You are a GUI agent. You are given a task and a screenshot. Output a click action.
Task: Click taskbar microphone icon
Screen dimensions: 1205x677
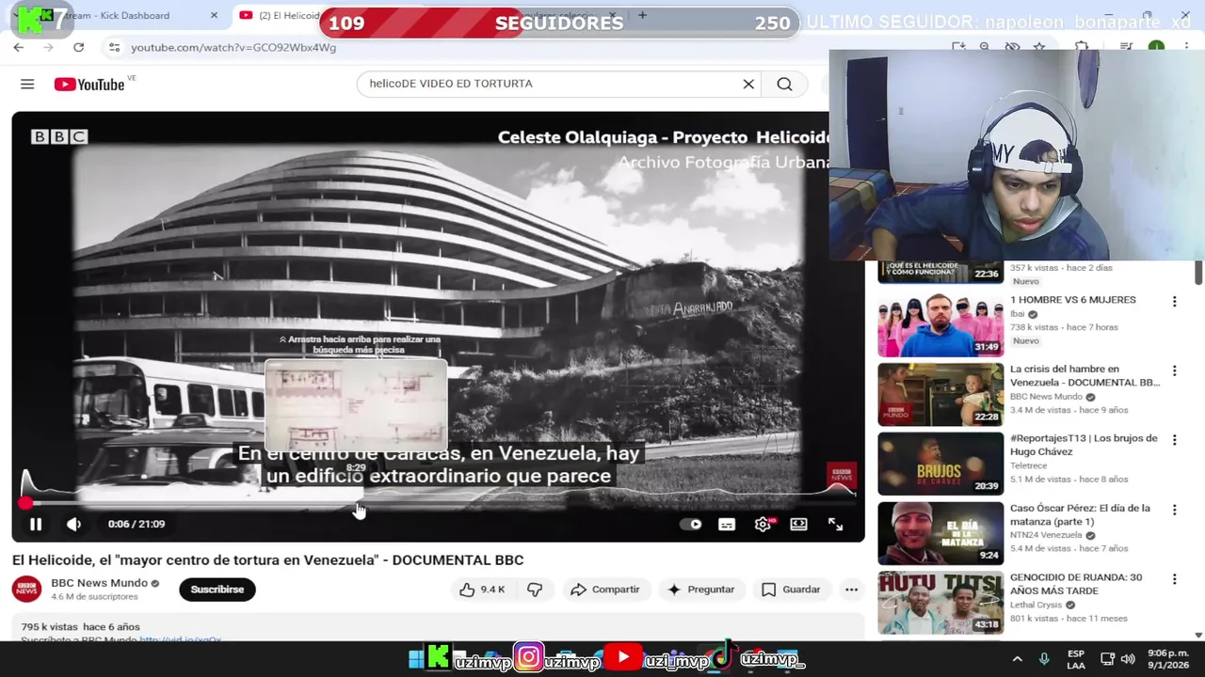coord(1043,659)
